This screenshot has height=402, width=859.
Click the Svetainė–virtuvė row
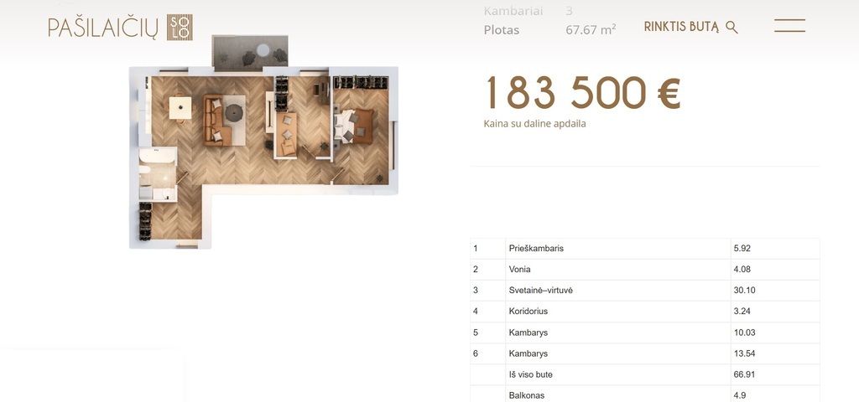tap(644, 291)
